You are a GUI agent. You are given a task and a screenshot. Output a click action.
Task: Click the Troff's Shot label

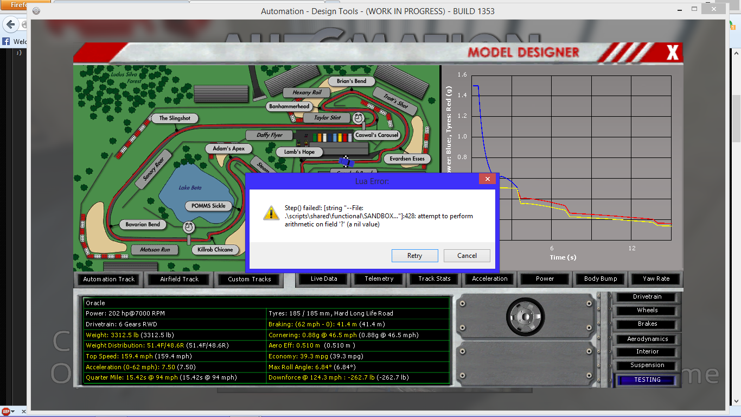(x=395, y=101)
